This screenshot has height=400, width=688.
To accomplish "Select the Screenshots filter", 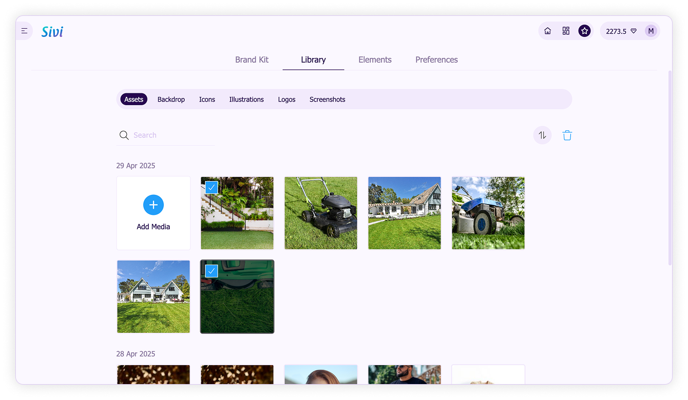I will (x=327, y=99).
